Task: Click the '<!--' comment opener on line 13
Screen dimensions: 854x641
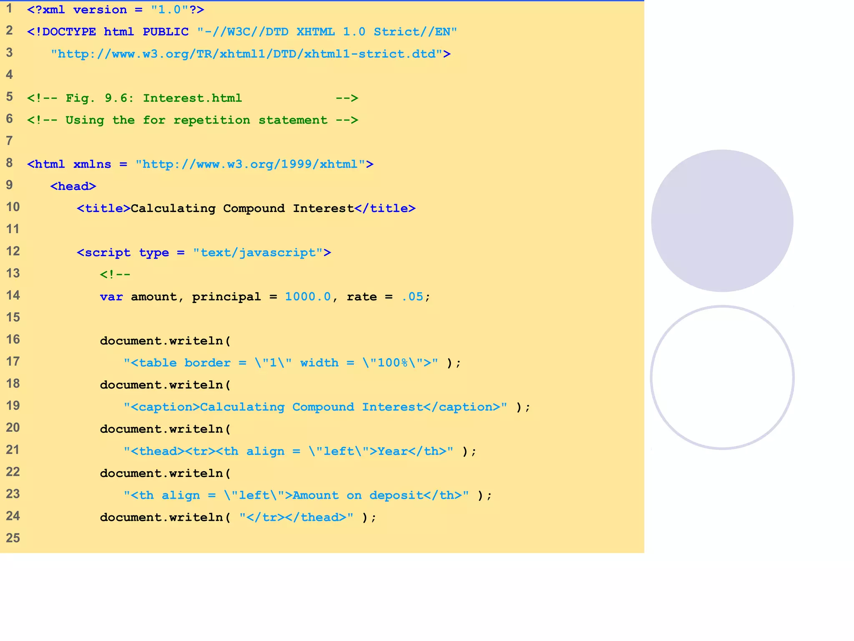Action: coord(115,275)
